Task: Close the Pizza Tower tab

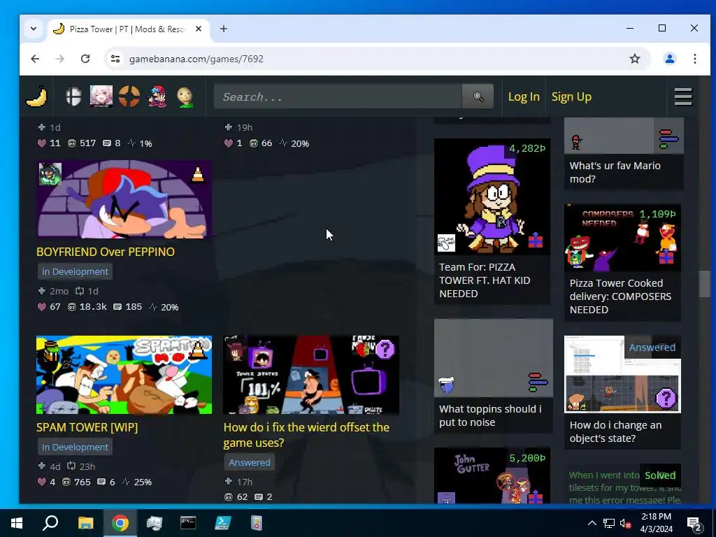Action: click(198, 29)
